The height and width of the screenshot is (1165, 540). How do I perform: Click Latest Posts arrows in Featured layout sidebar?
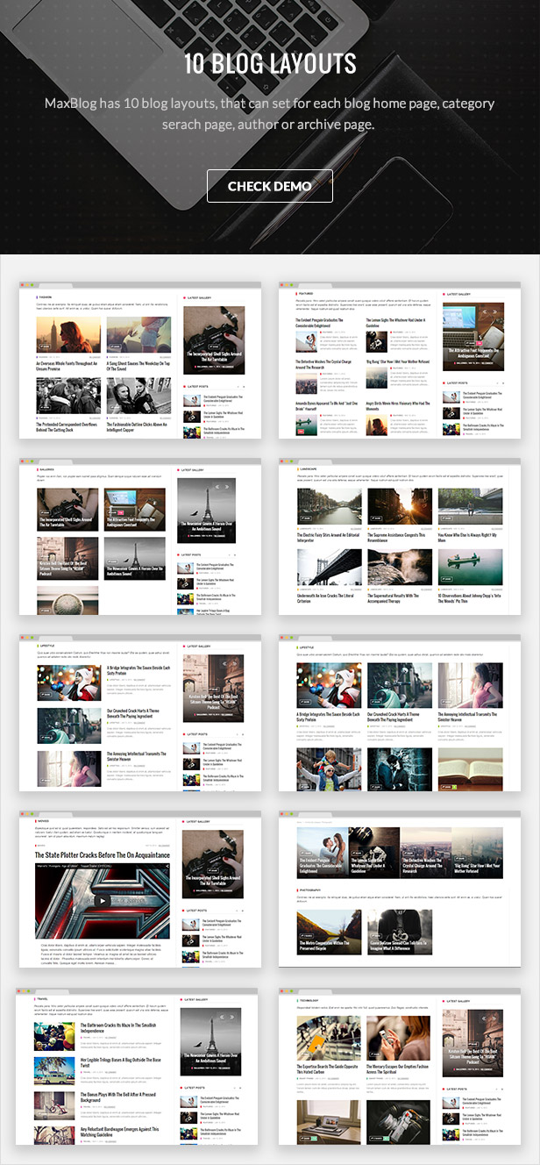click(x=500, y=383)
